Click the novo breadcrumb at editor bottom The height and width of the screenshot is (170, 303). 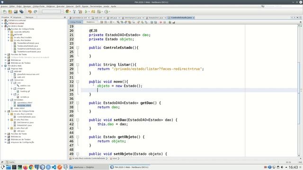115,159
